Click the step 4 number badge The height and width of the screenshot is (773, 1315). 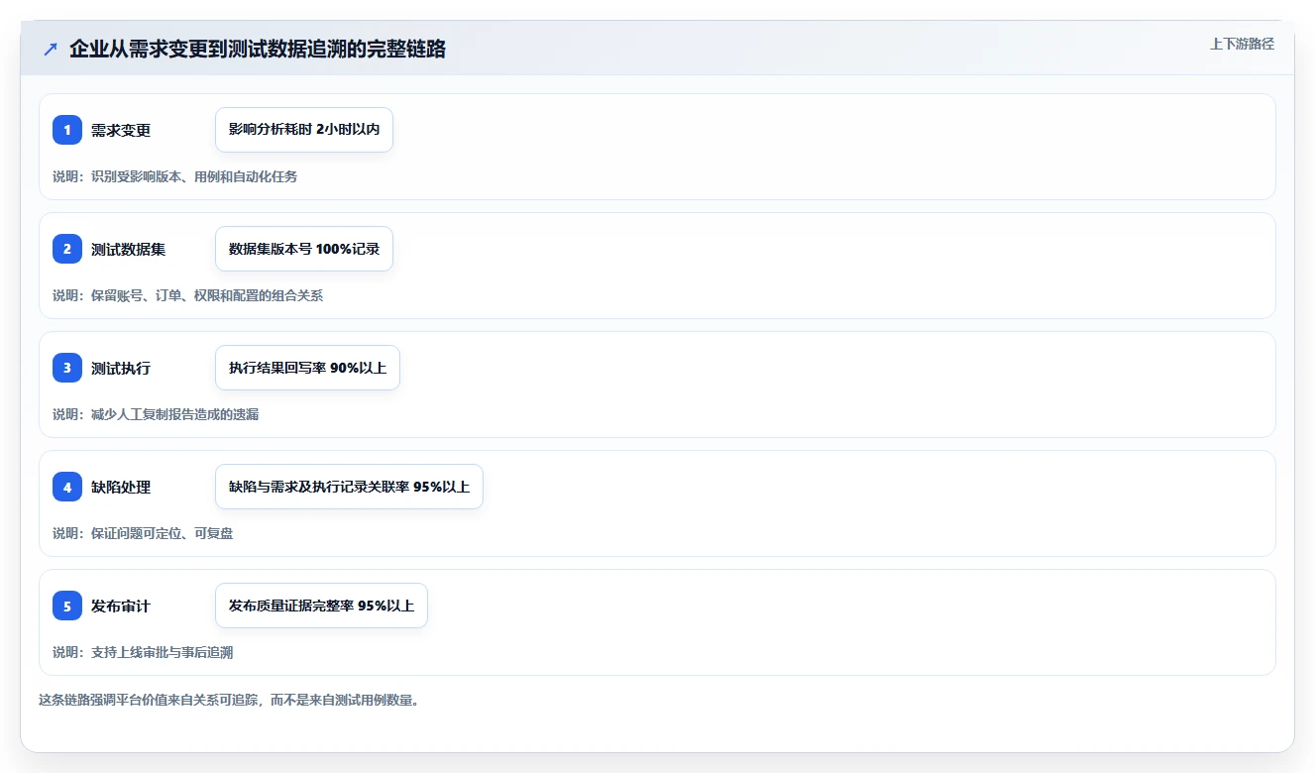pos(67,487)
